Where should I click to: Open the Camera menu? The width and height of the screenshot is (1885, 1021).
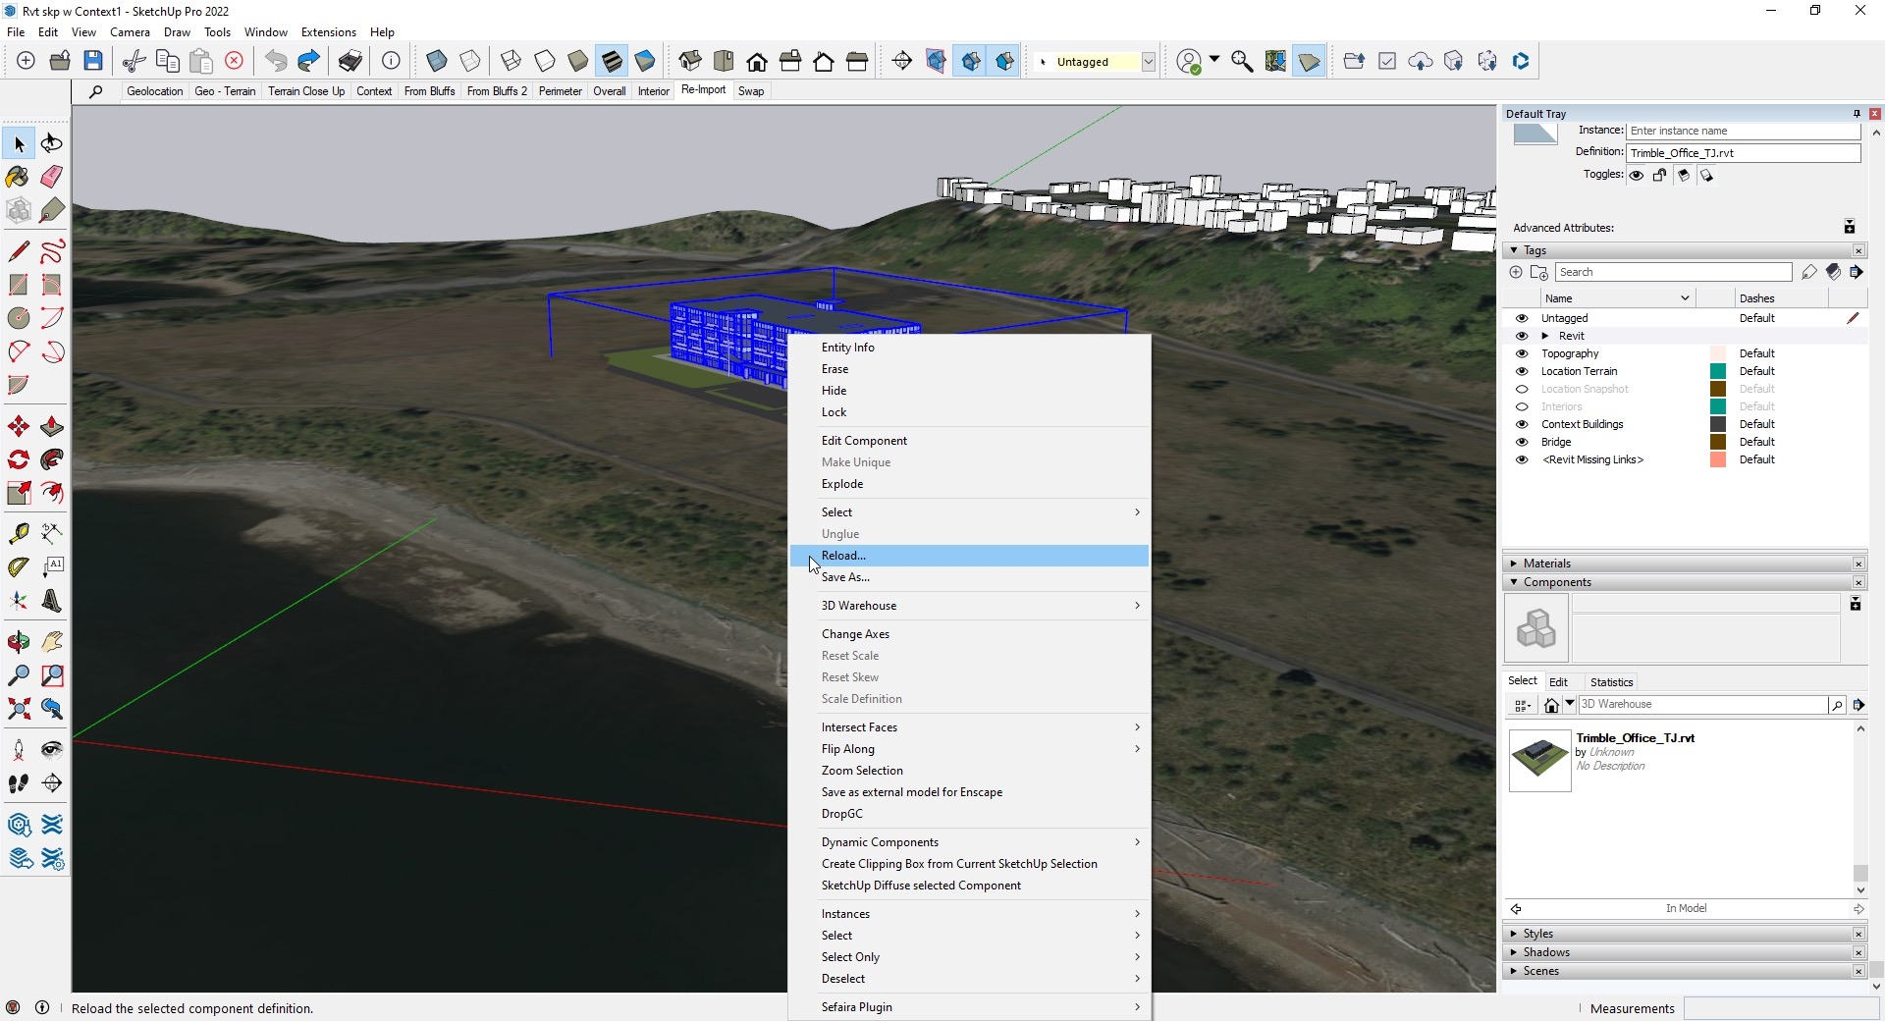[x=130, y=31]
